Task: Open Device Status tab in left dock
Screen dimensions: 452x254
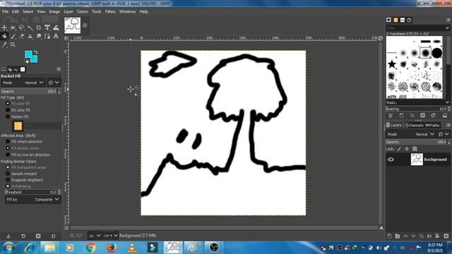Action: [x=10, y=69]
